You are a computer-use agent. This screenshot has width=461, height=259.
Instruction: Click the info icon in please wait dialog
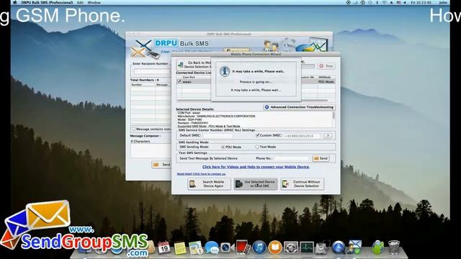coord(225,71)
